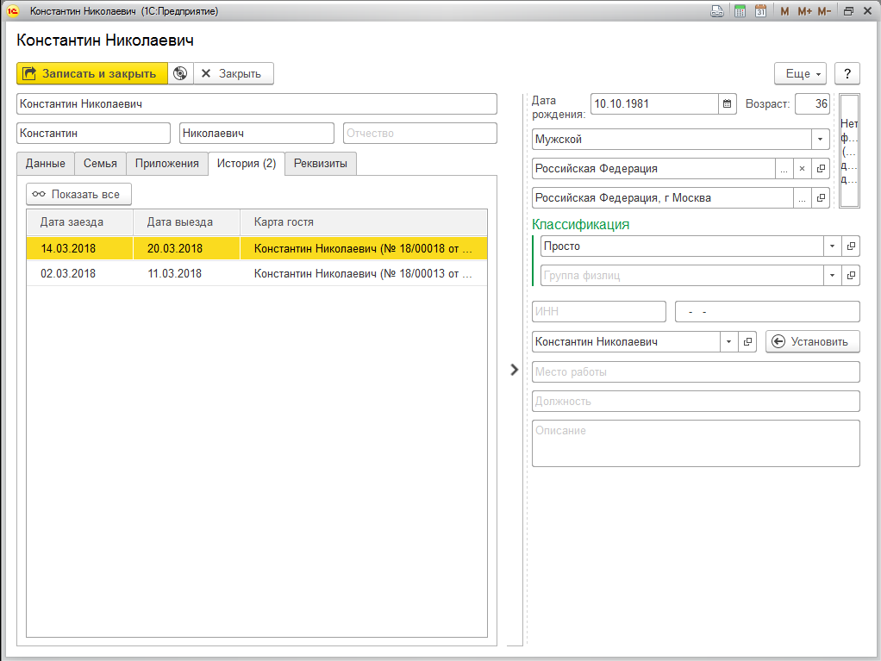Click the full name field at top

tap(257, 104)
